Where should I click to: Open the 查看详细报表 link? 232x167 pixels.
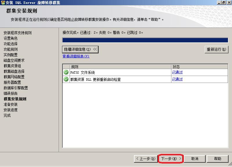76,56
